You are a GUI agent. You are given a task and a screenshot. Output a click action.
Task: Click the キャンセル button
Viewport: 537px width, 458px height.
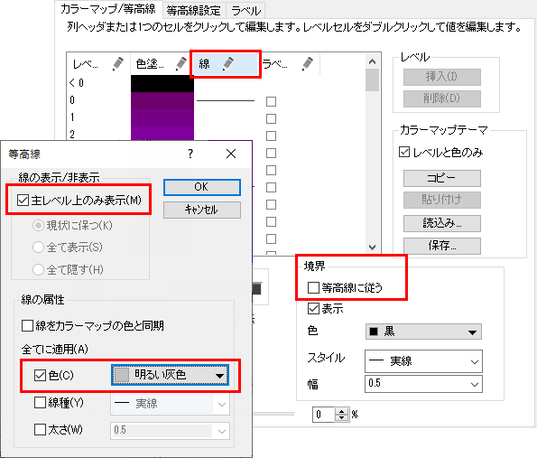click(x=202, y=210)
